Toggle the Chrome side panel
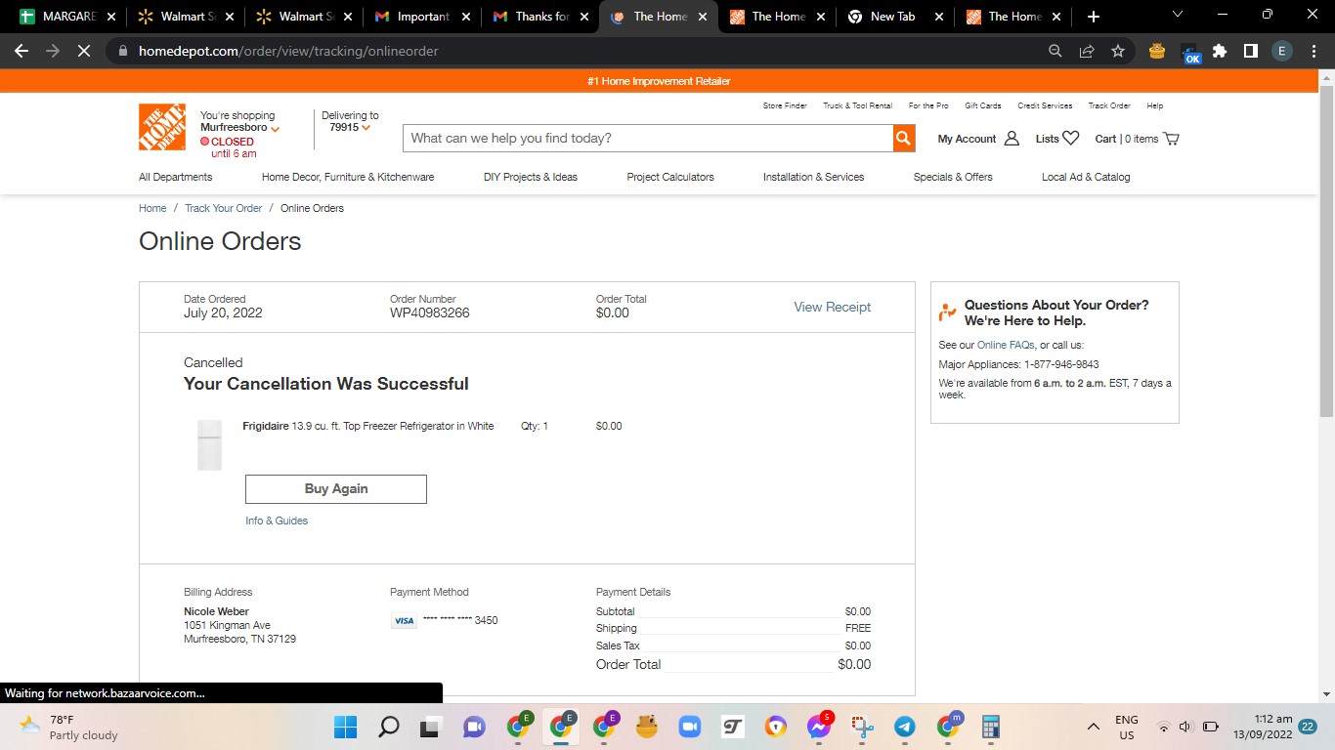The height and width of the screenshot is (750, 1335). pyautogui.click(x=1251, y=51)
